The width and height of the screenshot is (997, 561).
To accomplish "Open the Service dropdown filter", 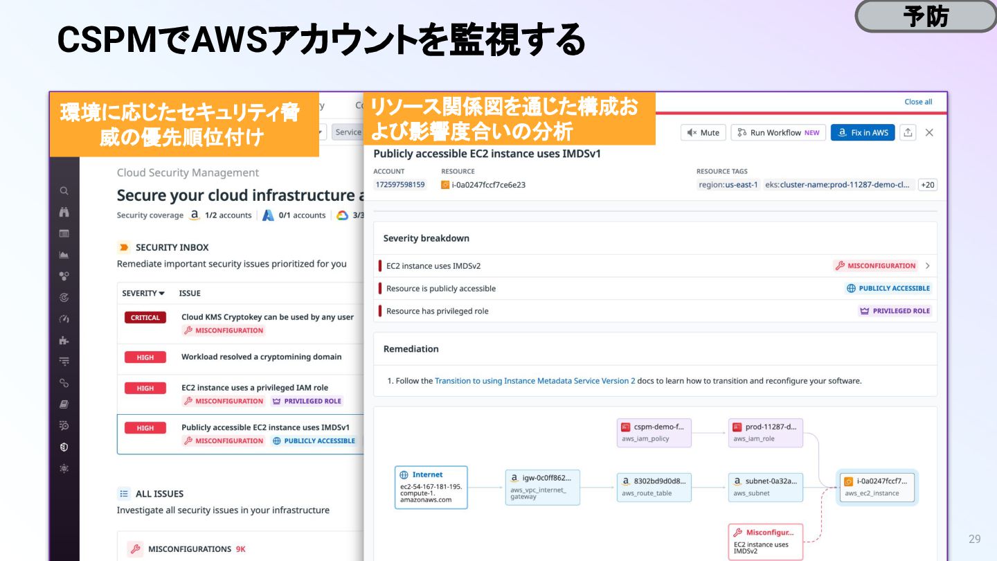I will click(x=348, y=132).
